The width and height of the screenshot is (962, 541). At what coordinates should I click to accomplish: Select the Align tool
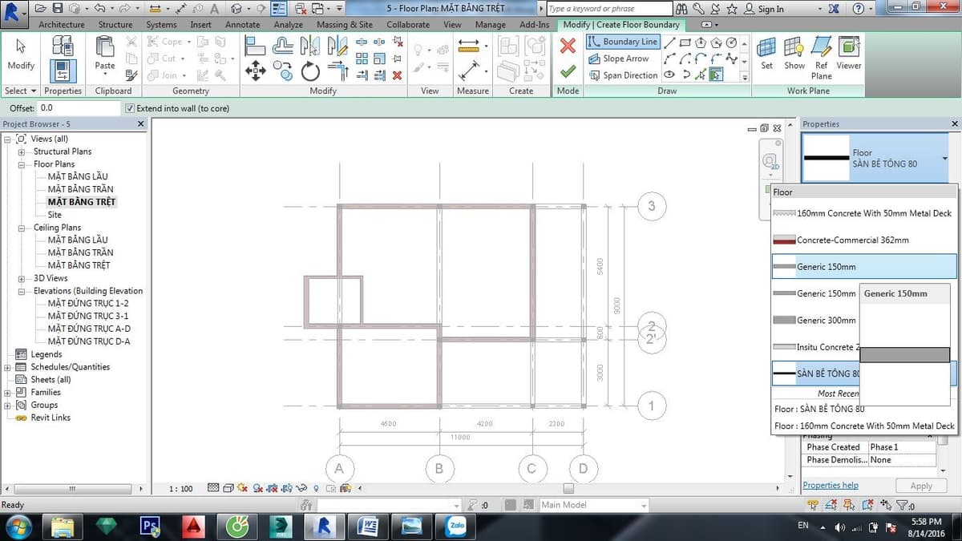[x=255, y=46]
